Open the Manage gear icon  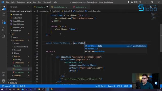3,81
